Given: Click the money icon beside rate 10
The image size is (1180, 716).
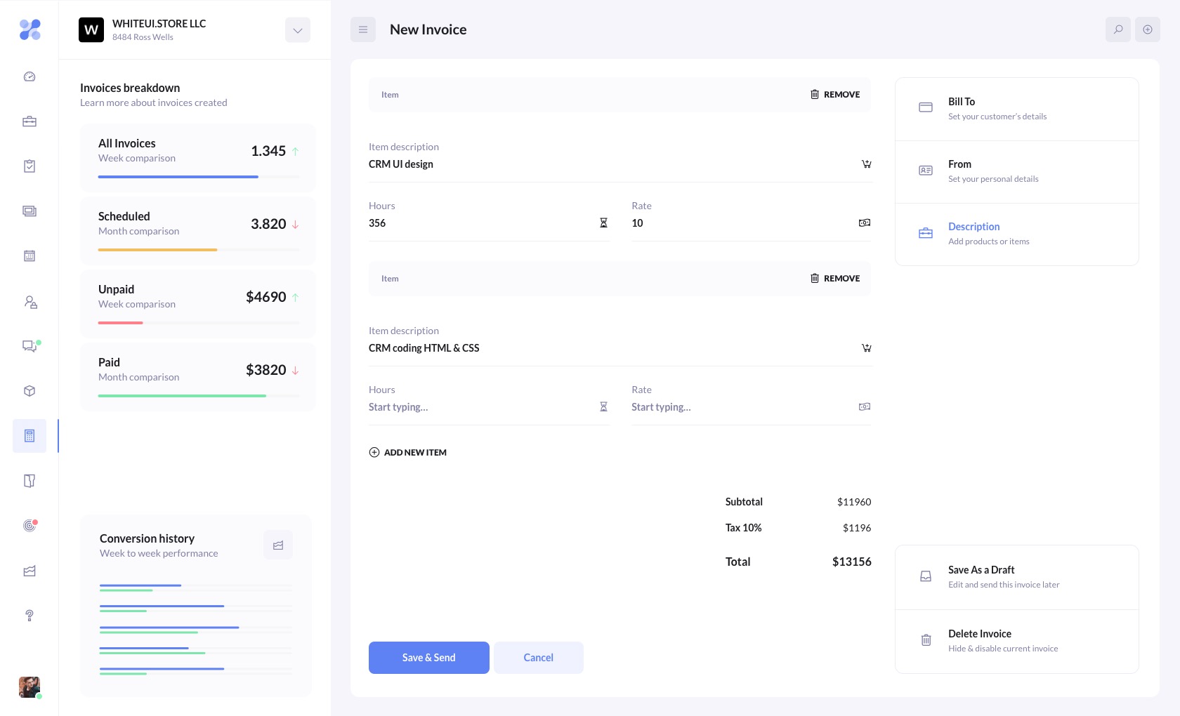Looking at the screenshot, I should (865, 223).
